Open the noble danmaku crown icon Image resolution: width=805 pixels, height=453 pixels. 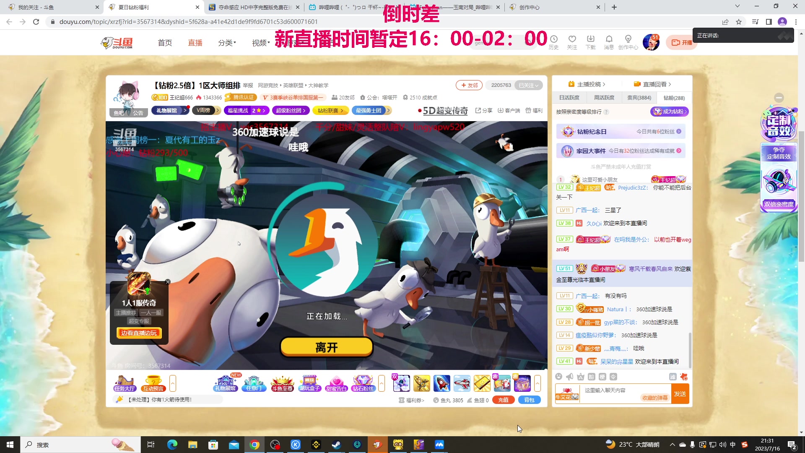coord(580,377)
